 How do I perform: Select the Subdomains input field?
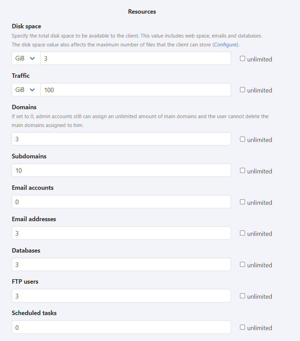pos(121,170)
